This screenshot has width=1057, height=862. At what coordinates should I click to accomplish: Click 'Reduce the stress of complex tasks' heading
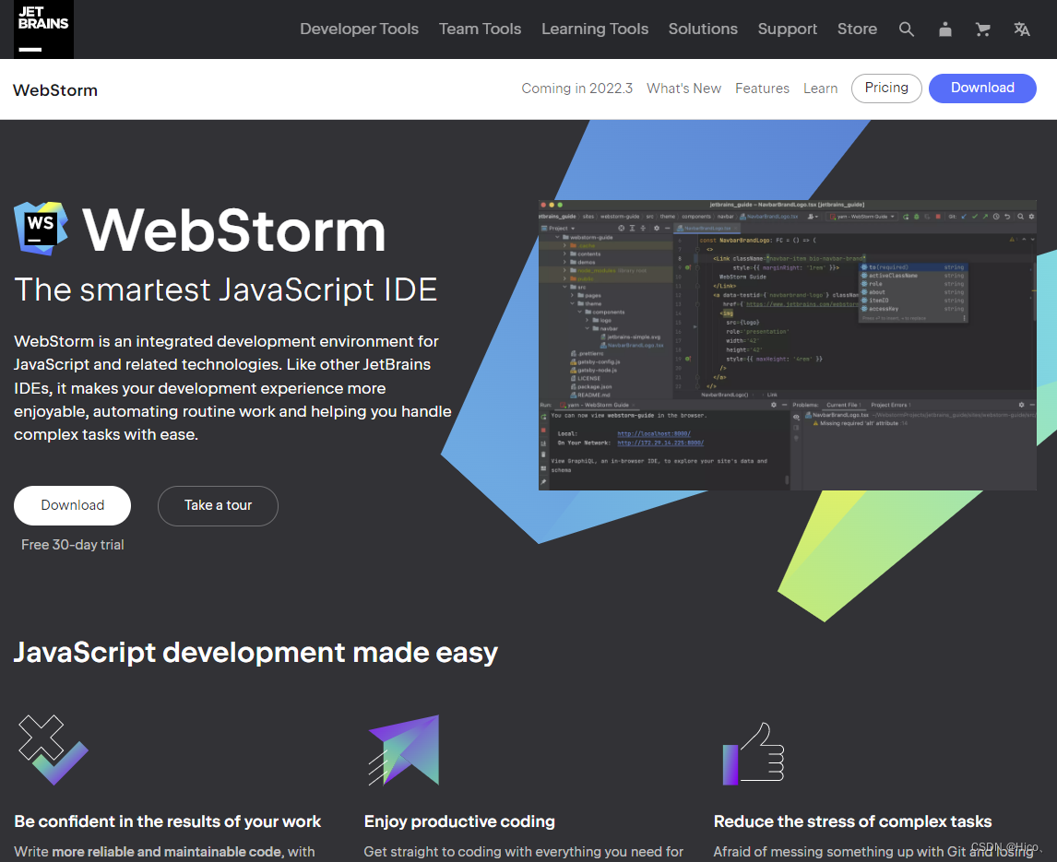pos(853,821)
